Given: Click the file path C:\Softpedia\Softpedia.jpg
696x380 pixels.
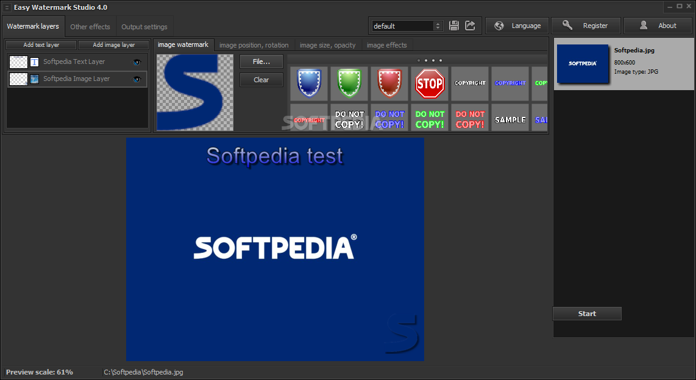Looking at the screenshot, I should point(143,372).
